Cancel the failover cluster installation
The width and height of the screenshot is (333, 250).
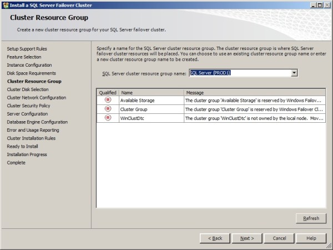[279, 238]
